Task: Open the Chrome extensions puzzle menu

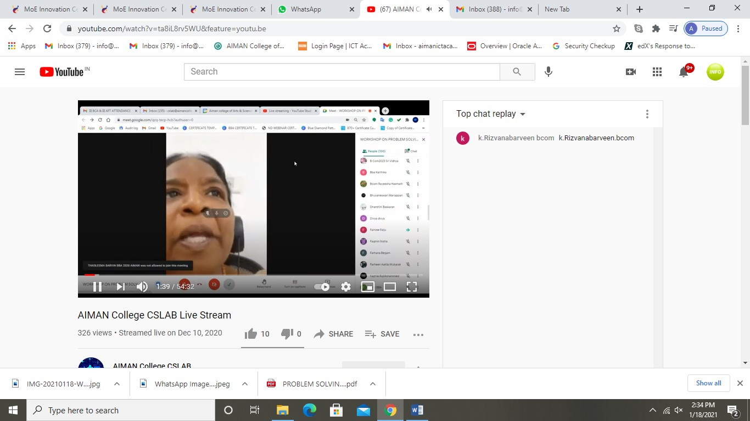Action: pyautogui.click(x=656, y=29)
